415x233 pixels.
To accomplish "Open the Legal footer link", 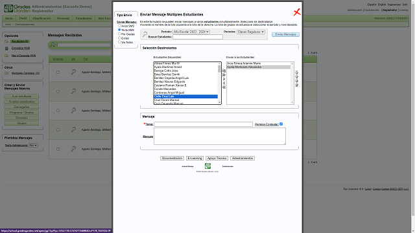I will click(368, 189).
